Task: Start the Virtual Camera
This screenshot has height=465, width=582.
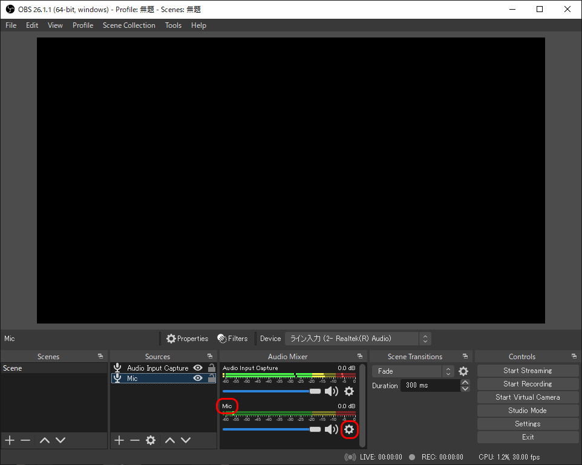Action: point(528,397)
